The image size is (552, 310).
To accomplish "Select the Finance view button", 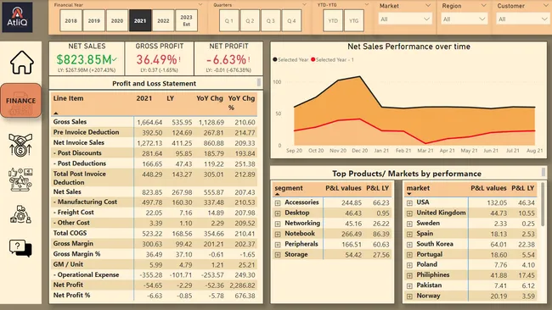I will [x=20, y=101].
